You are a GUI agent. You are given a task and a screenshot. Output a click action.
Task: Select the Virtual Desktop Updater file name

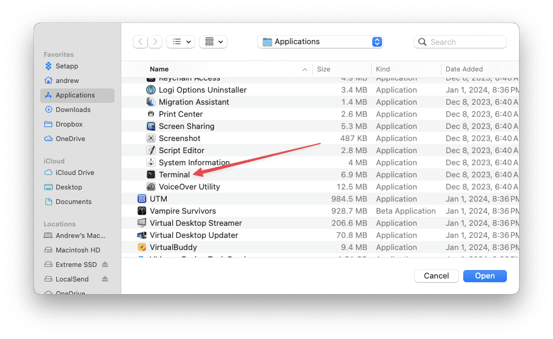[193, 235]
